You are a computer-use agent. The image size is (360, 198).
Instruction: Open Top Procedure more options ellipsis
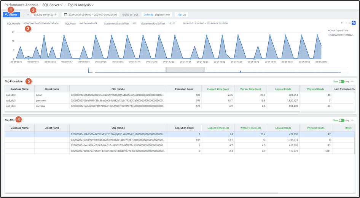(353, 81)
